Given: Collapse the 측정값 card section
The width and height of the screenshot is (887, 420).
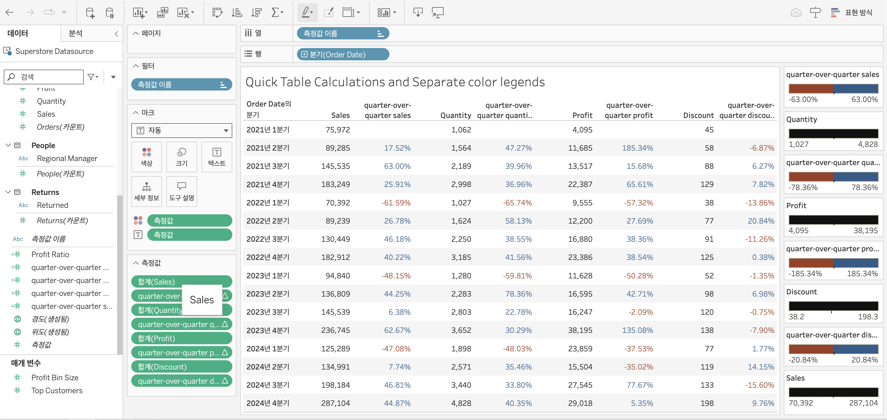Looking at the screenshot, I should click(136, 263).
